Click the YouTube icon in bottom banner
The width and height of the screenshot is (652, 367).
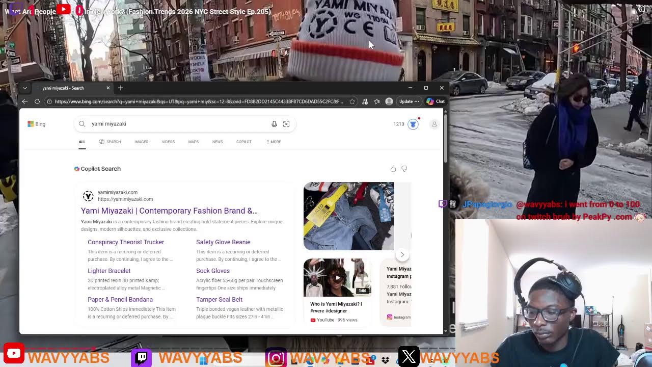click(x=14, y=354)
